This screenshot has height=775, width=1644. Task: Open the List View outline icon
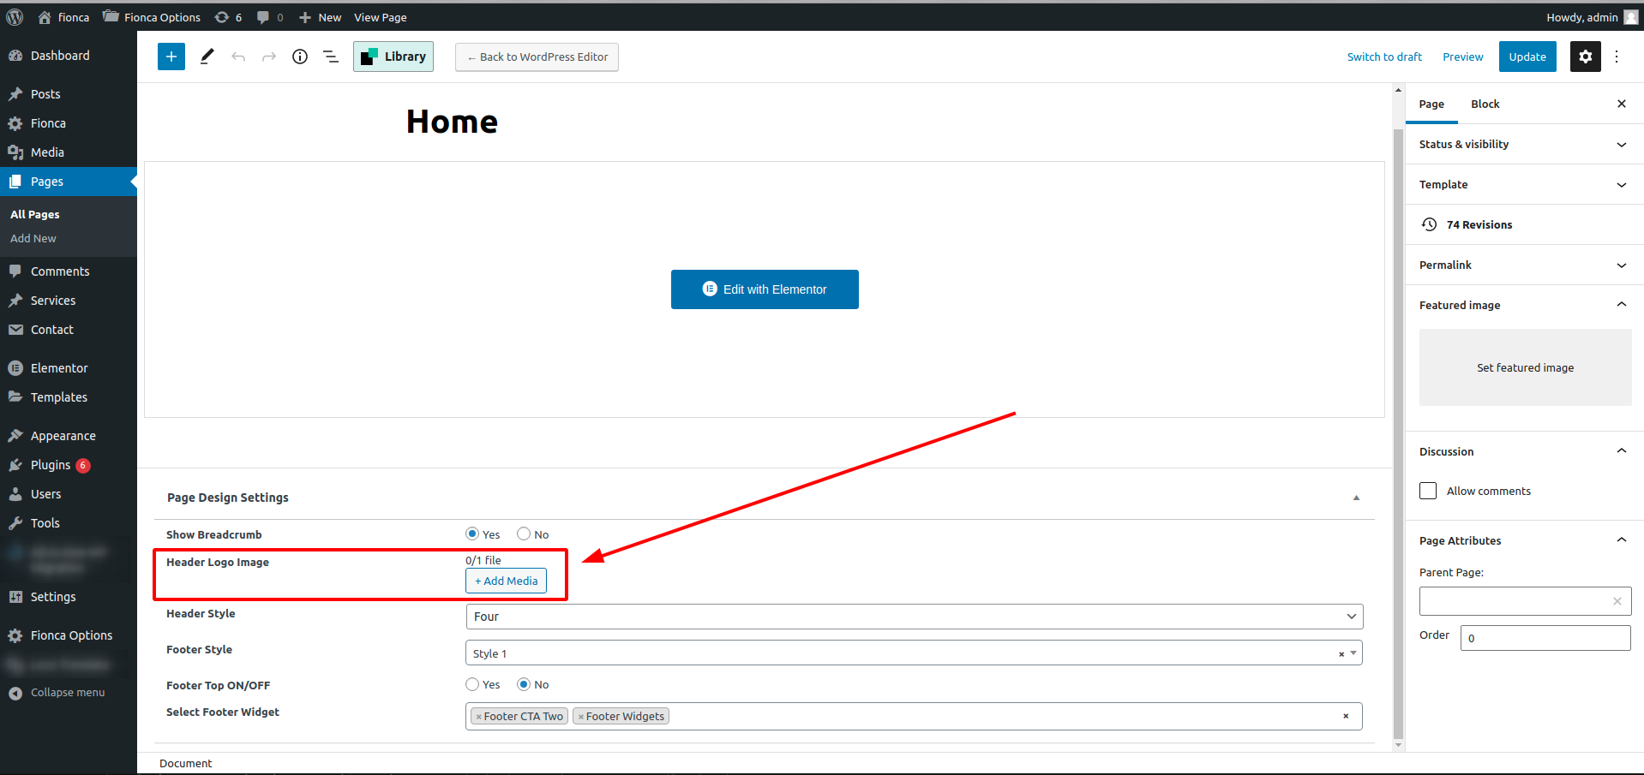pos(331,57)
